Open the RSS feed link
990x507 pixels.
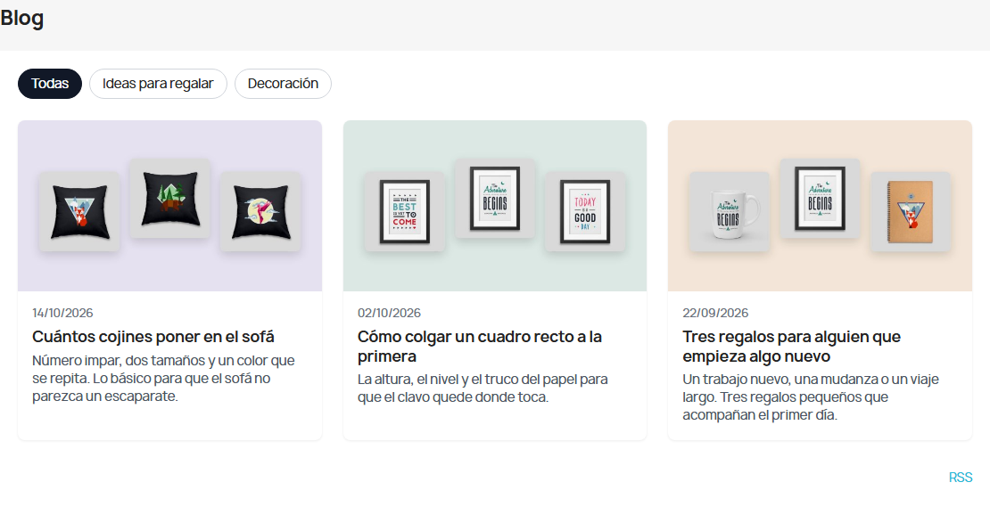click(961, 478)
